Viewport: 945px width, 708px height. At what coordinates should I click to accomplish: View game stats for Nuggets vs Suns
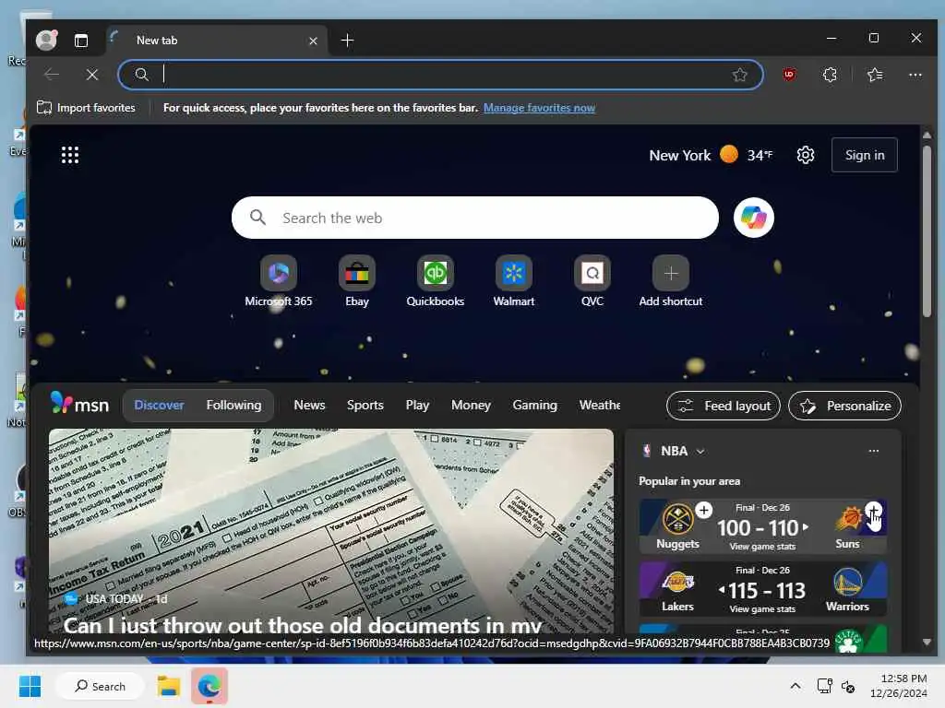click(762, 547)
